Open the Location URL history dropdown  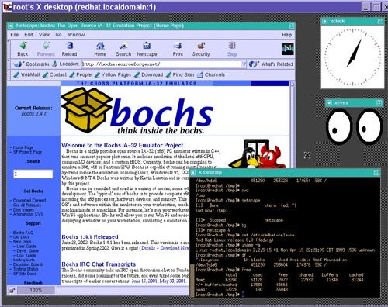coord(244,64)
